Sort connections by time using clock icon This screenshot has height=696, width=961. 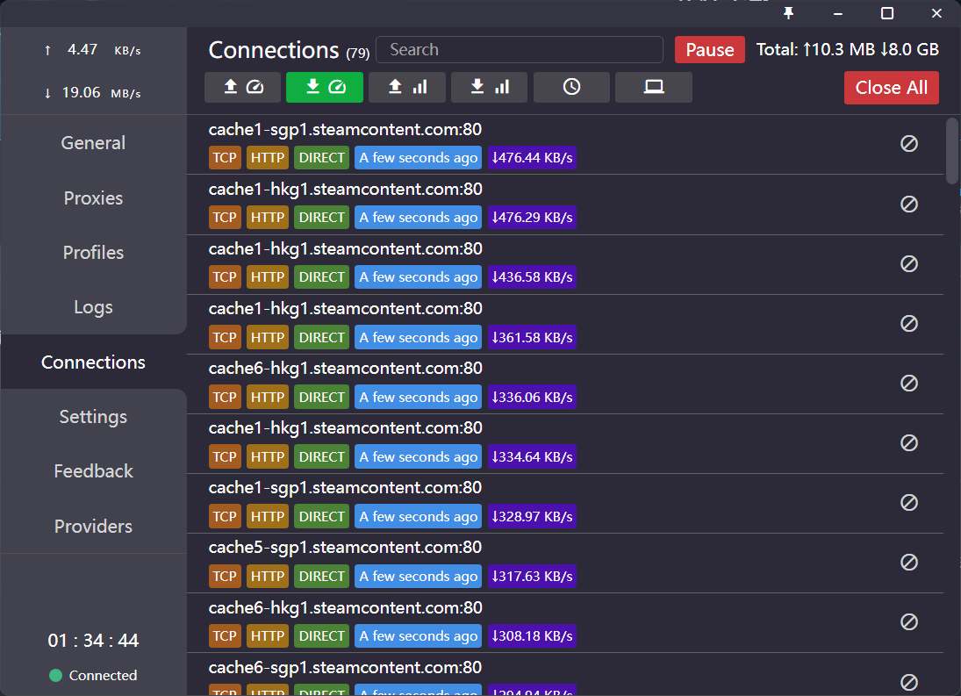[x=571, y=87]
